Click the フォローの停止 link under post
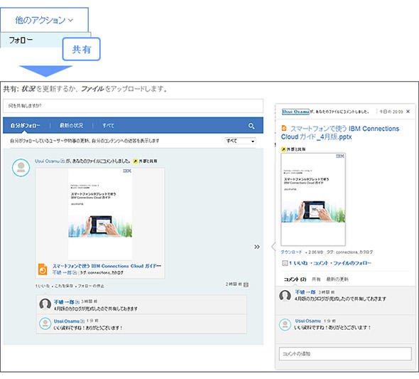Viewport: 419px width, 379px height. [91, 286]
